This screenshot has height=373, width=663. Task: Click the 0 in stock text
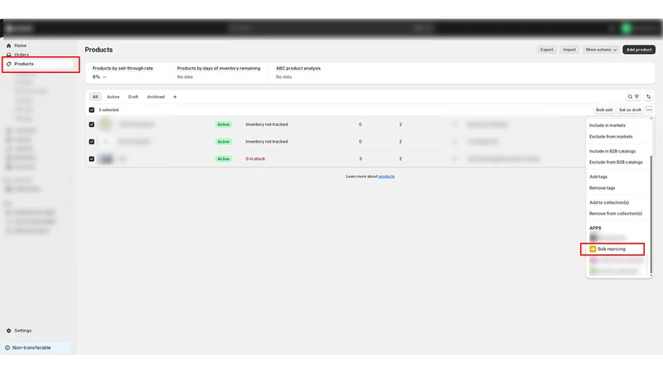(255, 159)
